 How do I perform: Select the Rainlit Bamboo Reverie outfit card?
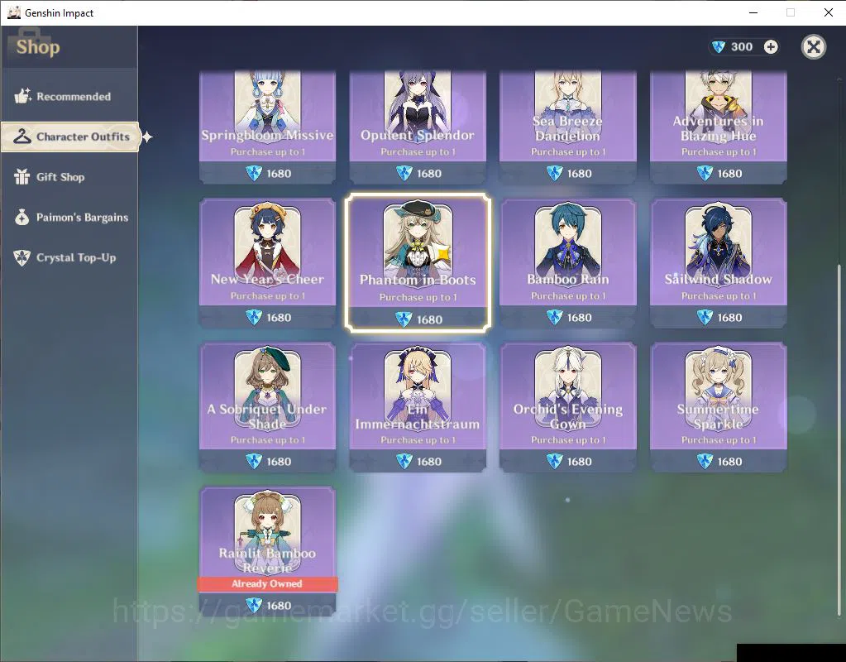tap(268, 551)
